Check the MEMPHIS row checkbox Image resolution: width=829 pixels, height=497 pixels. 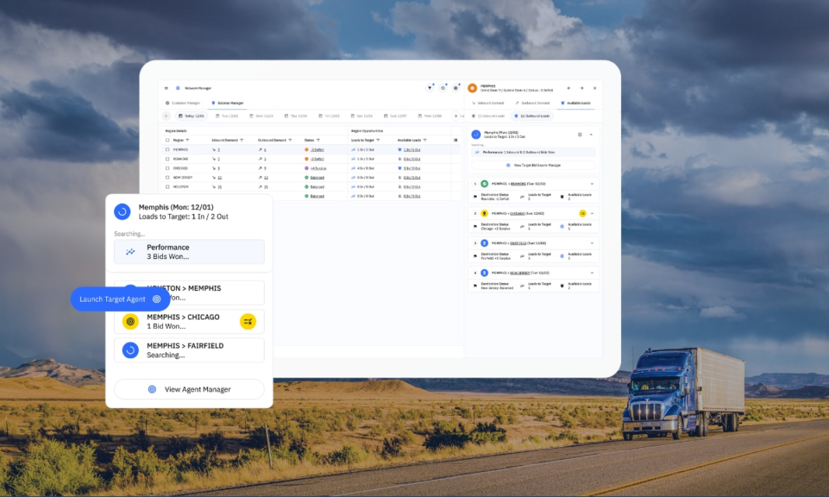pos(168,149)
